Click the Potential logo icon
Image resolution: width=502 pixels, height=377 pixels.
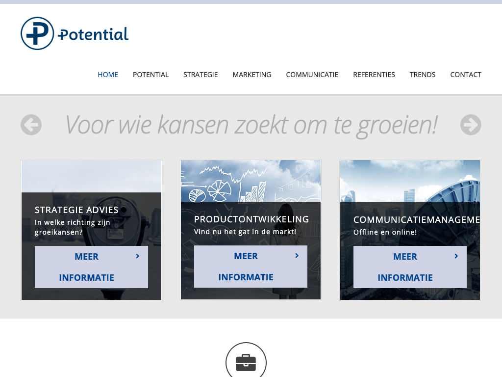coord(37,33)
